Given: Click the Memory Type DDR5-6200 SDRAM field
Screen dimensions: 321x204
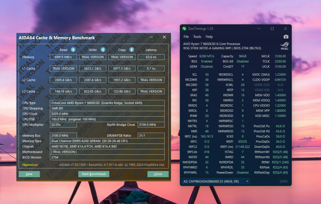Looking at the screenshot, I should pos(107,141).
